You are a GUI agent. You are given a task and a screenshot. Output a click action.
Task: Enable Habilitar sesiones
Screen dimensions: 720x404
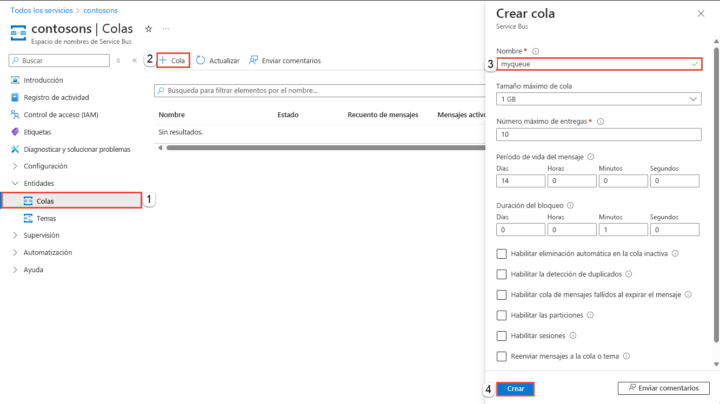pyautogui.click(x=502, y=335)
